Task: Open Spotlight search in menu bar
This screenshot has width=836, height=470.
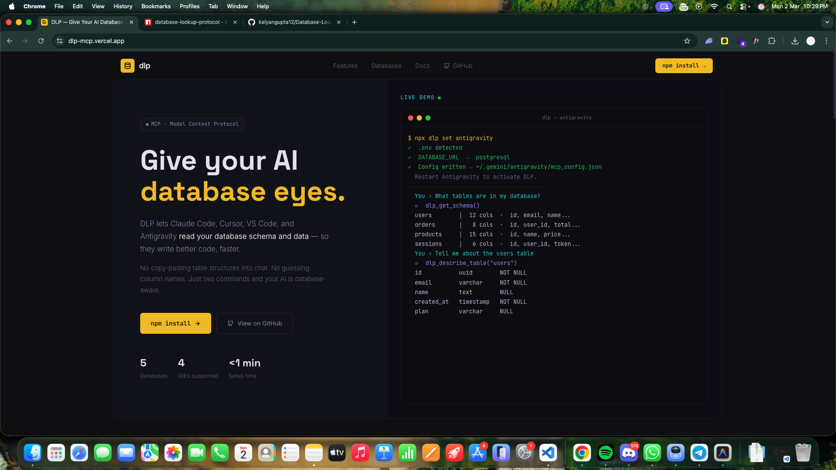Action: [729, 7]
